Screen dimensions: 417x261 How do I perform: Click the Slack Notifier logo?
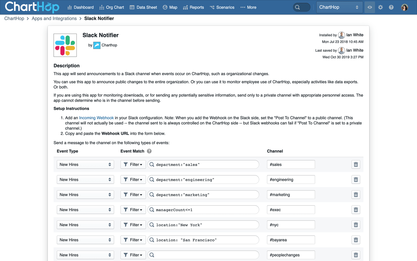65,45
